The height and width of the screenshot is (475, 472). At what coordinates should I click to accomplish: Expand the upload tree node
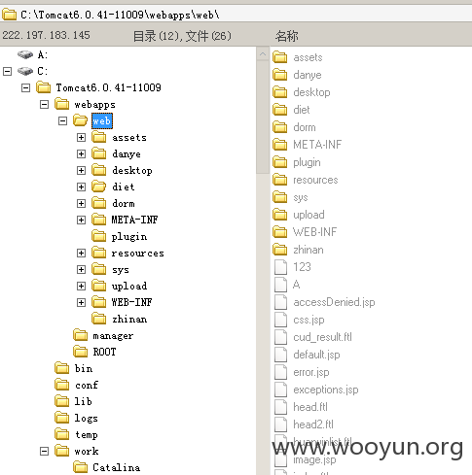tap(81, 286)
